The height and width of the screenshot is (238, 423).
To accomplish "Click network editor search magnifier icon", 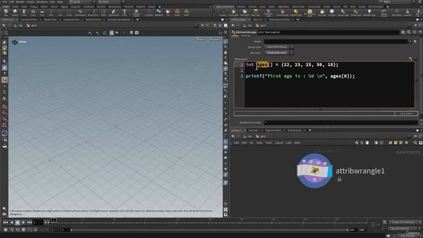I will (x=415, y=143).
